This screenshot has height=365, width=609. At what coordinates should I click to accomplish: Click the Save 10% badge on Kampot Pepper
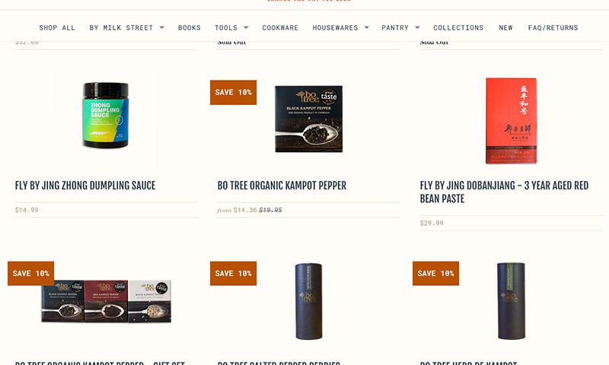click(234, 92)
